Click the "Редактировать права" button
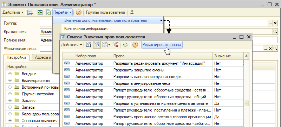281x127 pixels. [162, 45]
